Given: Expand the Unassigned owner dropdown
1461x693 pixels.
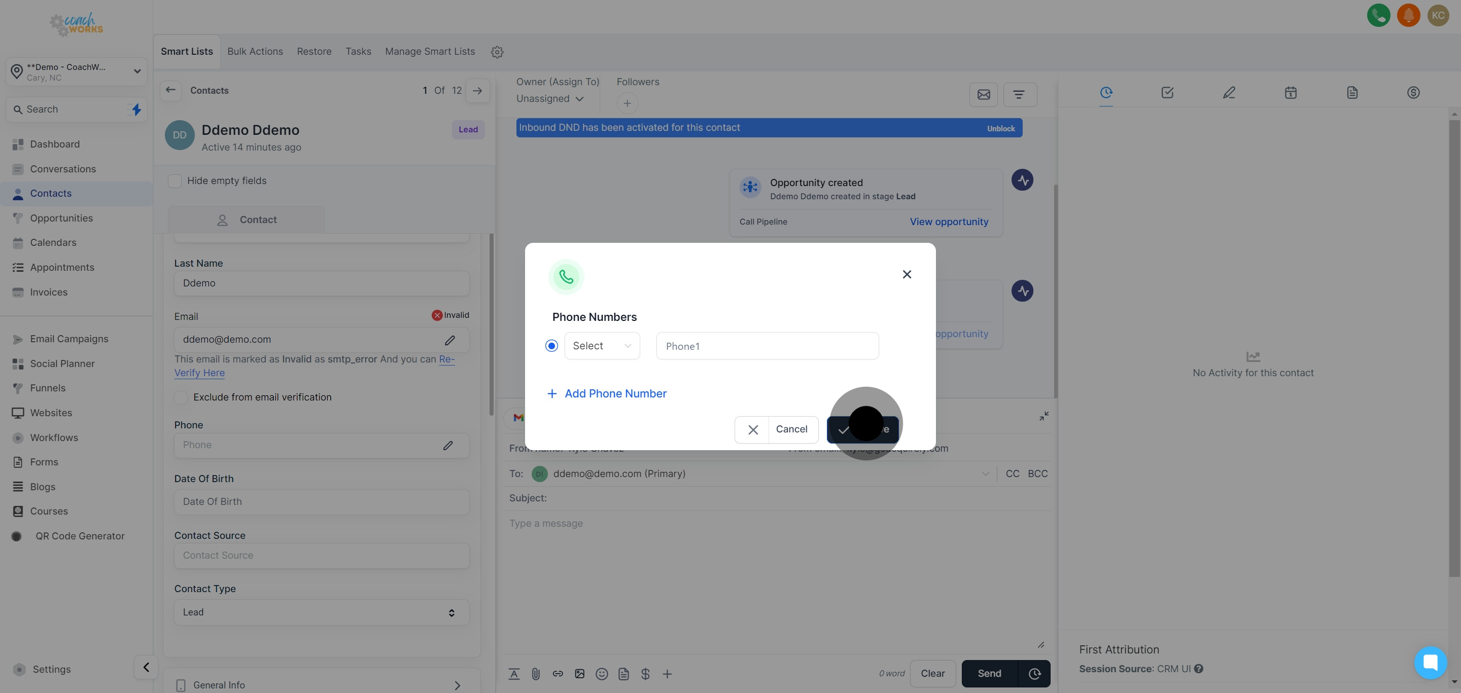Looking at the screenshot, I should pos(549,98).
